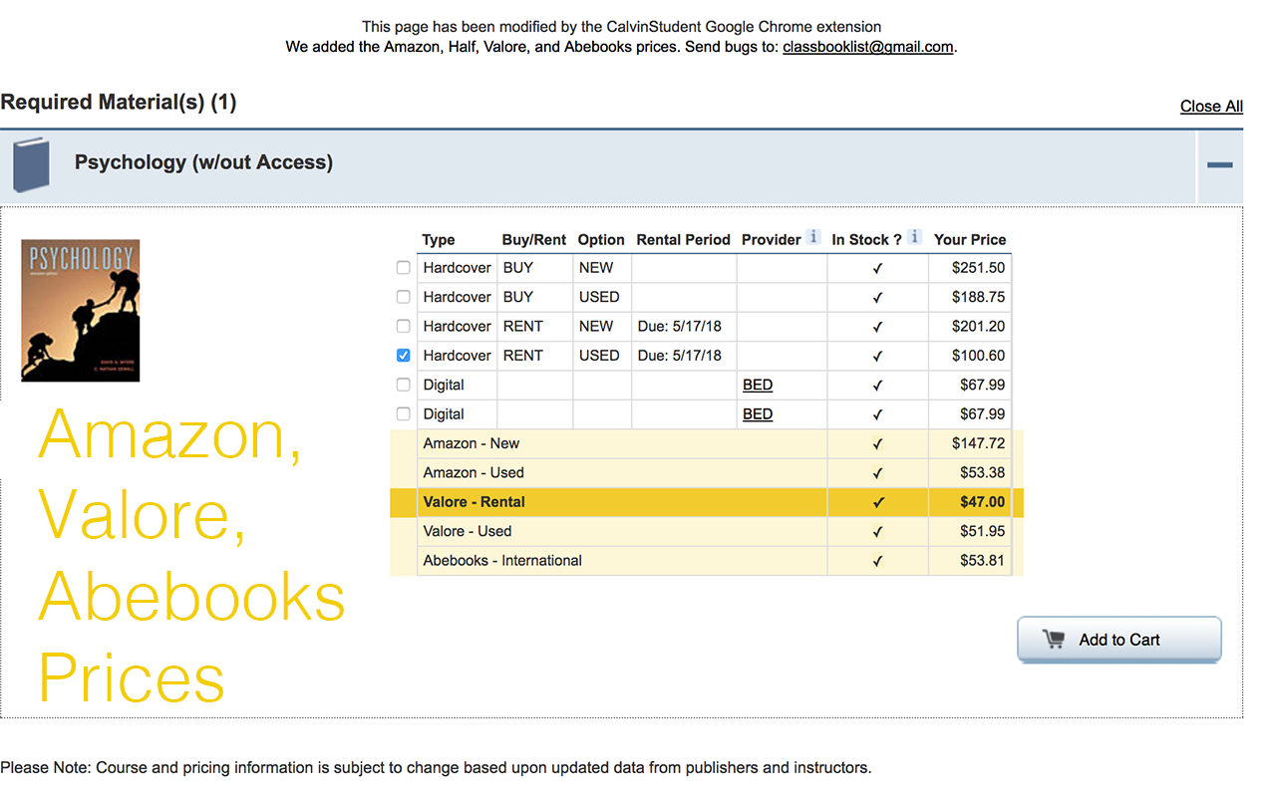The height and width of the screenshot is (797, 1276).
Task: Open the classbooklist@gmail.com email link
Action: (x=868, y=46)
